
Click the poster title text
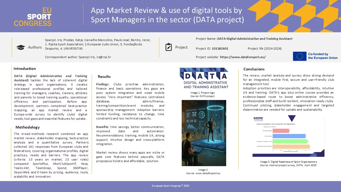click(x=167, y=15)
